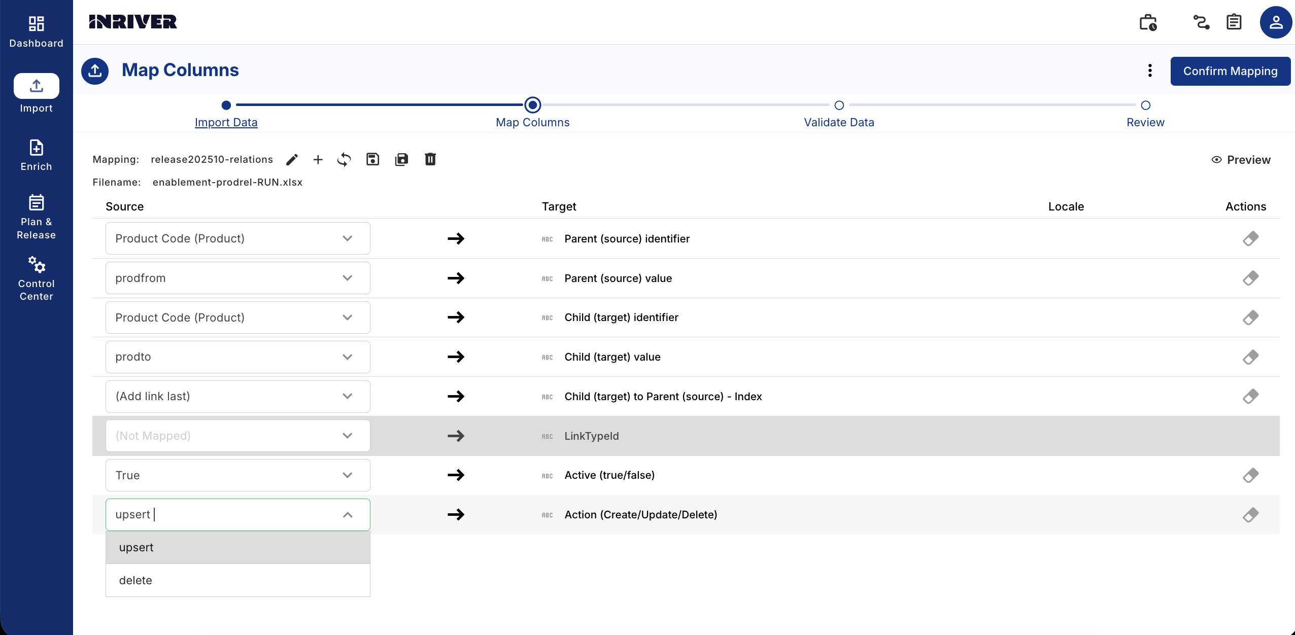Click the upload icon beside Map Columns

click(x=95, y=71)
